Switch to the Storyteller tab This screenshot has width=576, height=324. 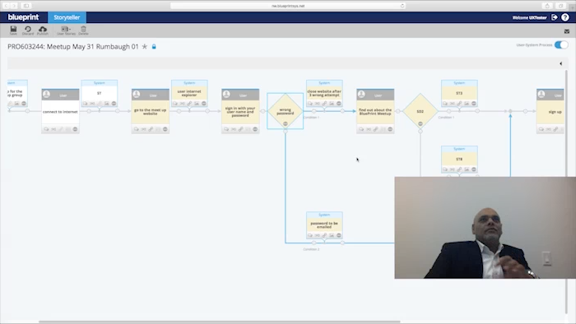coord(67,17)
